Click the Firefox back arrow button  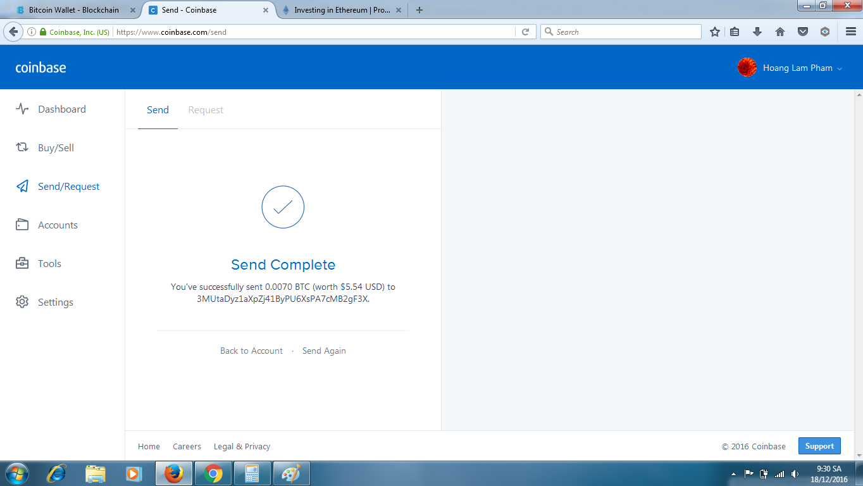[x=13, y=32]
